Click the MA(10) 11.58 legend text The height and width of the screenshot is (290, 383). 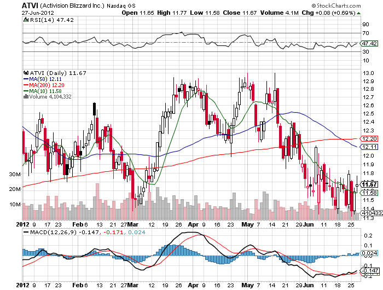click(45, 91)
